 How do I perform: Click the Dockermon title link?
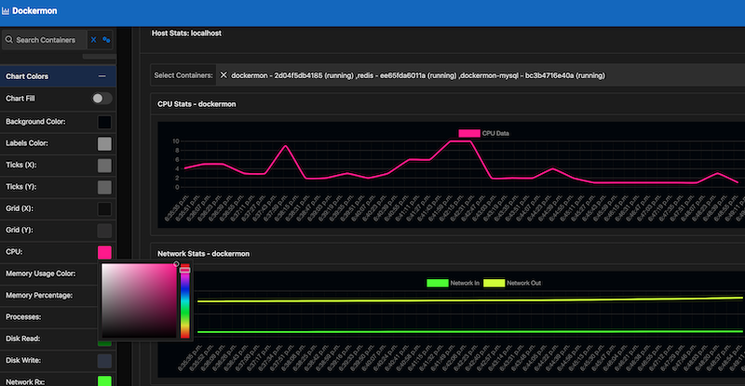point(34,11)
